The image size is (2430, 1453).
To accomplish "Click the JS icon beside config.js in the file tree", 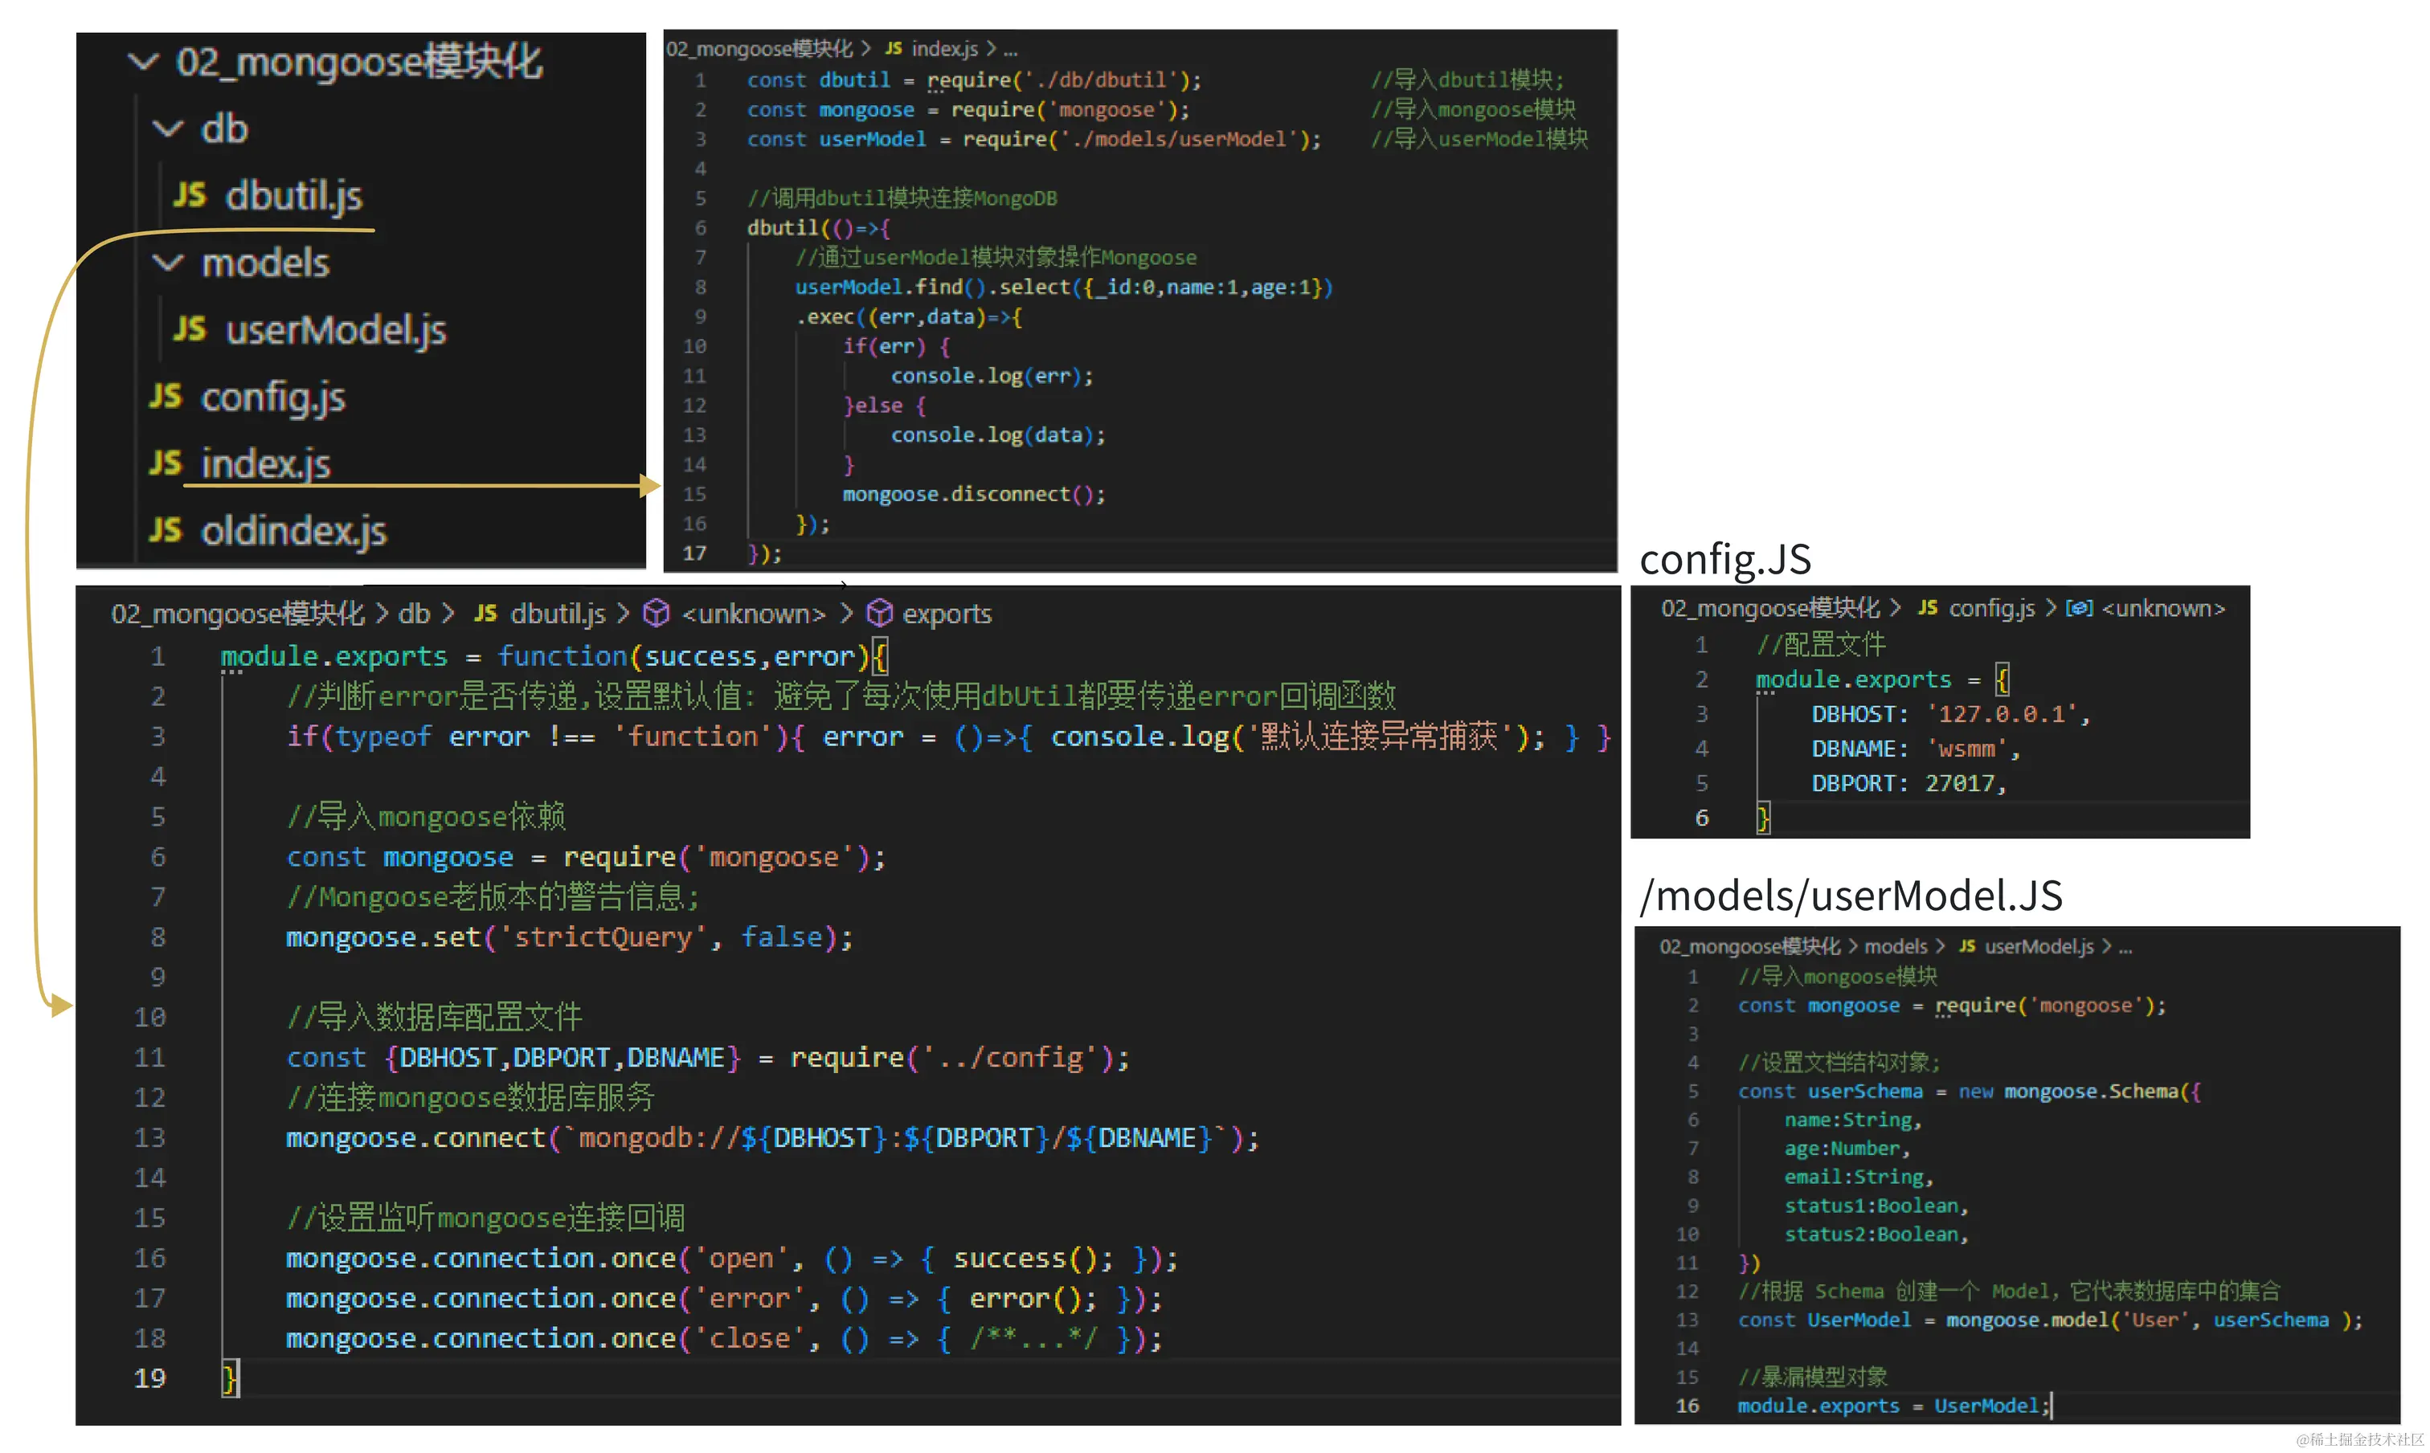I will 165,397.
